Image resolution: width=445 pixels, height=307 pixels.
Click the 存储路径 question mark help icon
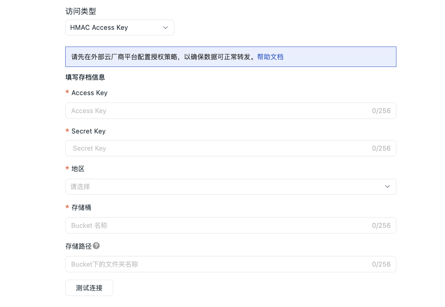[96, 246]
